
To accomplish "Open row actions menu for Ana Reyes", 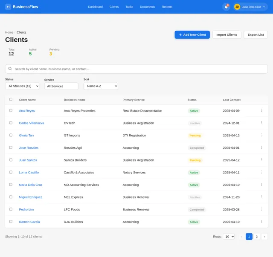I will coord(261,110).
